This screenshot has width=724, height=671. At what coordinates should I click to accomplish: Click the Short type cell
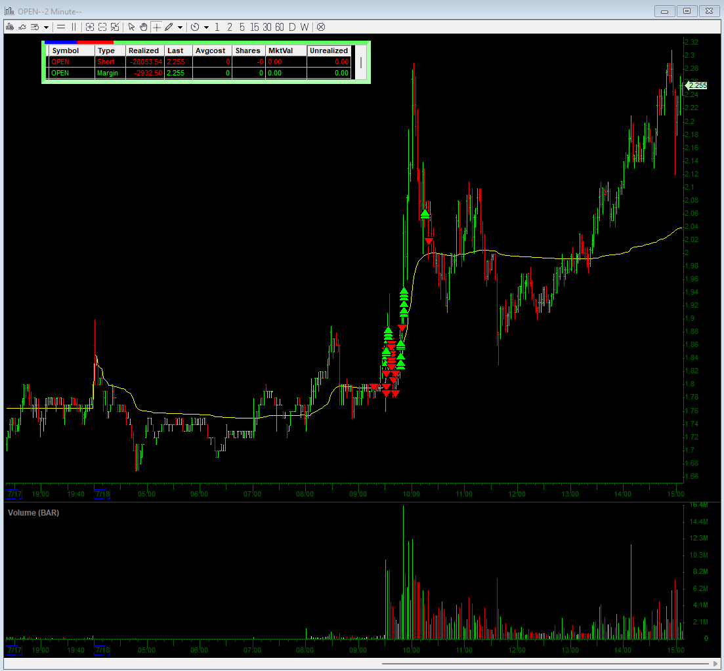coord(110,62)
